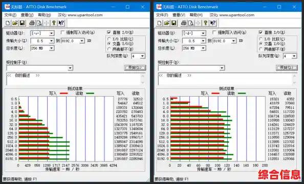Open 帮助(H) menu in right window
Screen dimensions: 304x184
[x=196, y=15]
